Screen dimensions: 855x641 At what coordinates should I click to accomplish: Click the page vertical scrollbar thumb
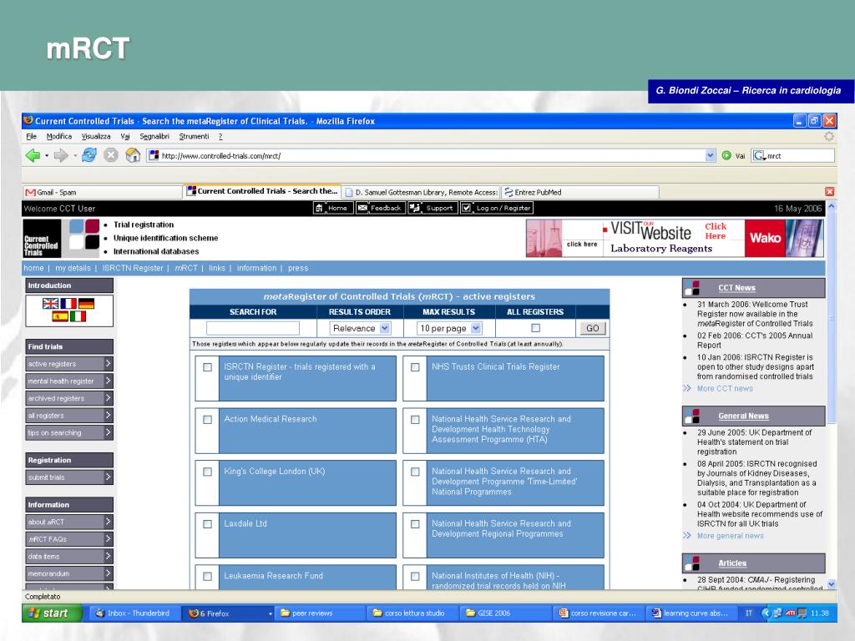[831, 316]
